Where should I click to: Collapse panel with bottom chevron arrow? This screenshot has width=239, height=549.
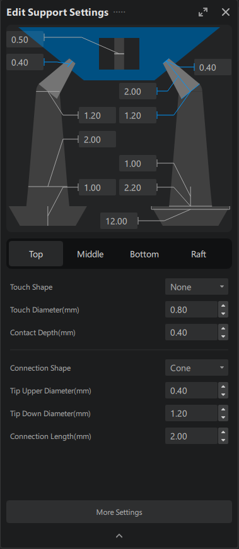point(119,536)
